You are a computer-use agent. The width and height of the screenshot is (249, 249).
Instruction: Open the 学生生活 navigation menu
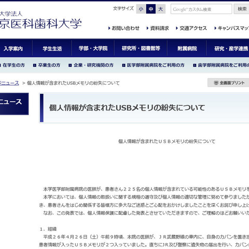[x=52, y=48]
